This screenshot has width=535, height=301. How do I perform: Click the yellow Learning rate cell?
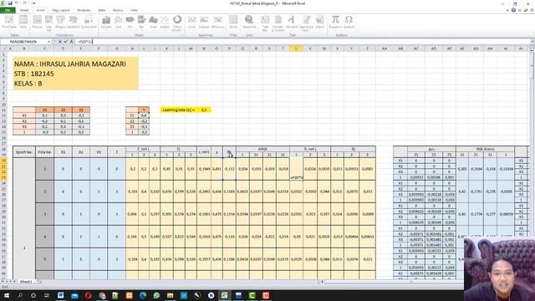click(x=186, y=110)
